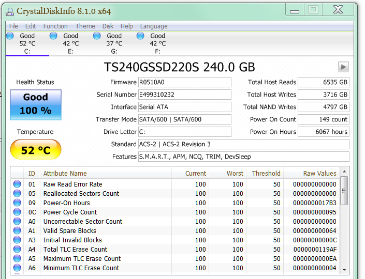Select the Reallocated Sectors Count row

click(175, 194)
